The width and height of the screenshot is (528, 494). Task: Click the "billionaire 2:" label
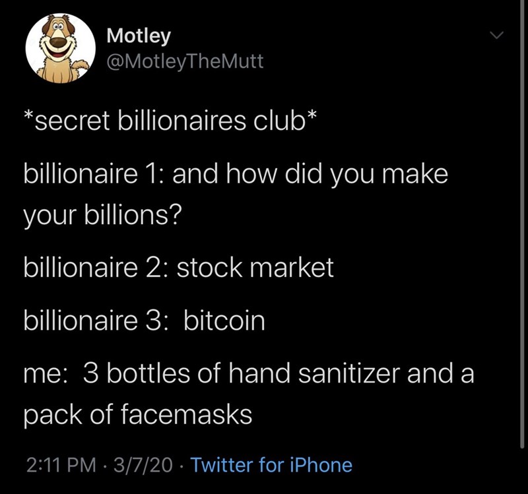click(x=96, y=269)
